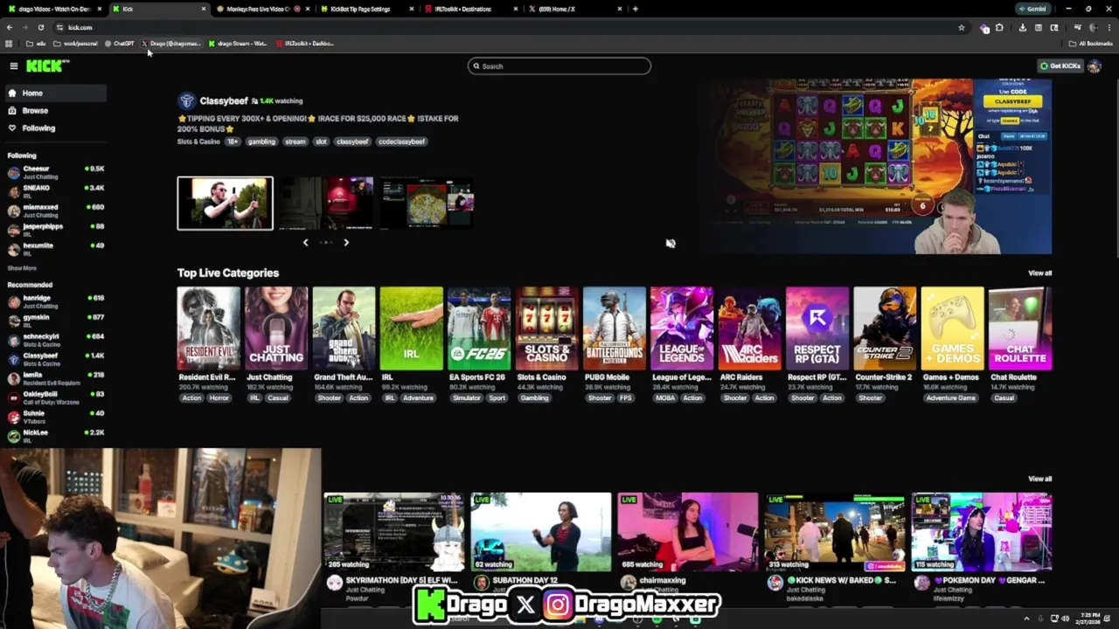Open Classybeef entry in Recommended list
Image resolution: width=1119 pixels, height=629 pixels.
pos(55,359)
